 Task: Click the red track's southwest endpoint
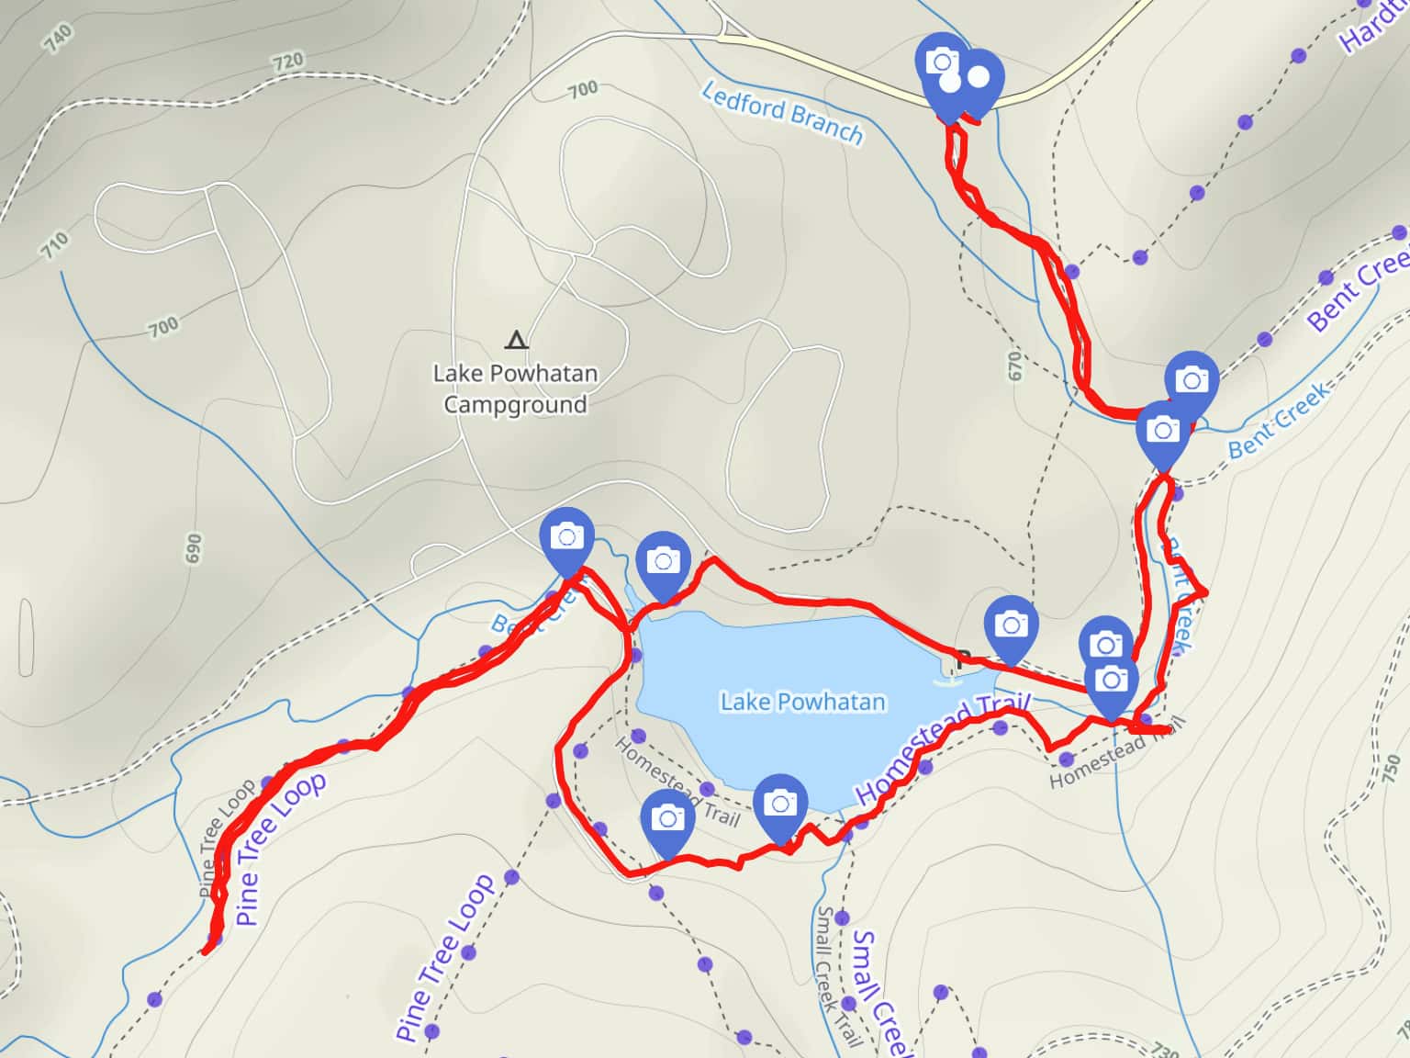[207, 949]
